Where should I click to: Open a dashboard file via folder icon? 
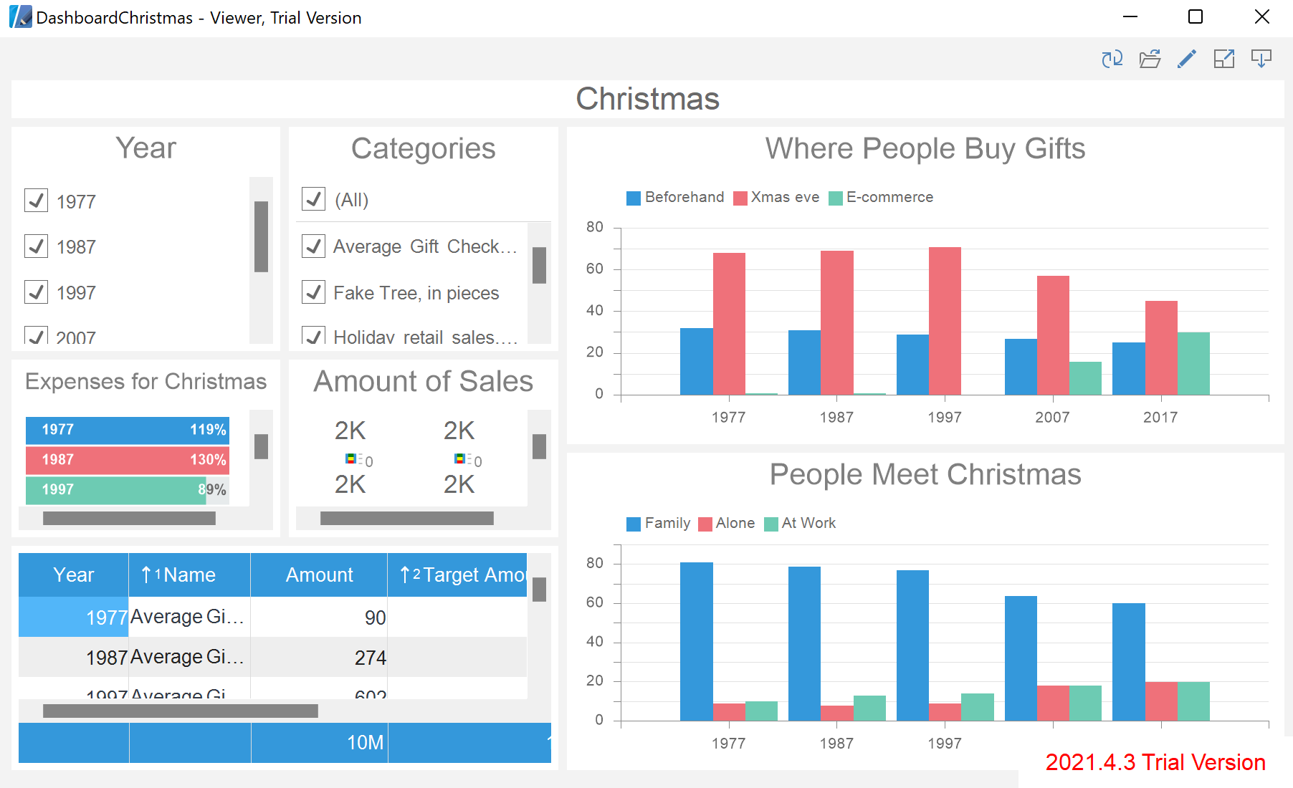point(1150,59)
